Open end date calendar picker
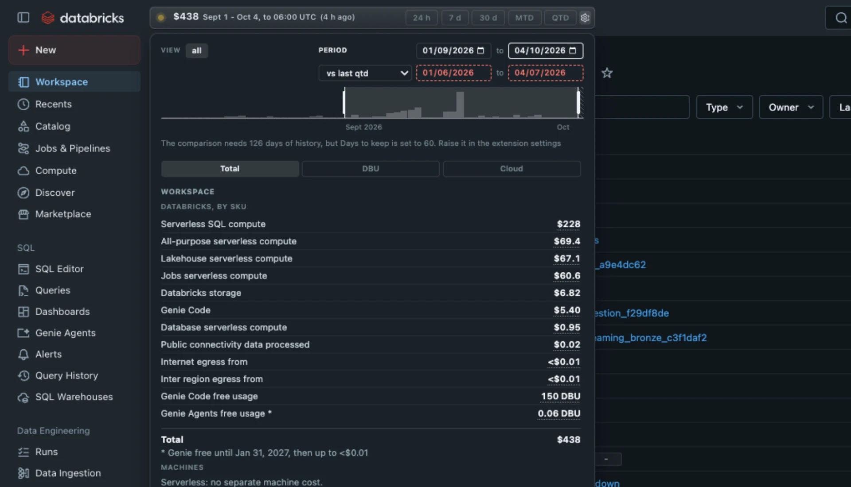 pos(573,50)
